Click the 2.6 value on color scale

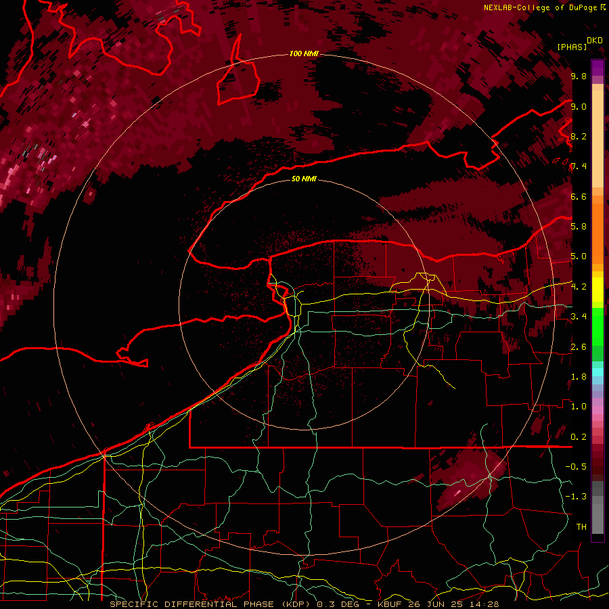(x=579, y=346)
